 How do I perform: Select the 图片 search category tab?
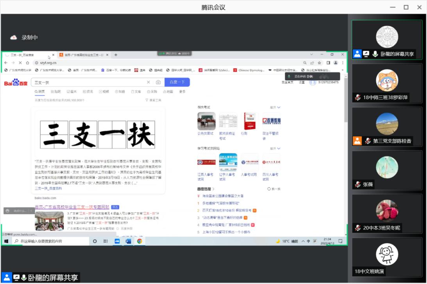(71, 92)
